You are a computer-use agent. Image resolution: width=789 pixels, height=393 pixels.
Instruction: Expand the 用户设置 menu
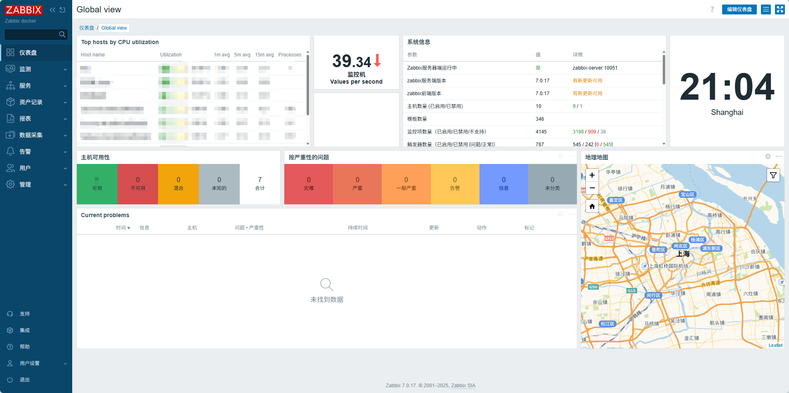36,363
